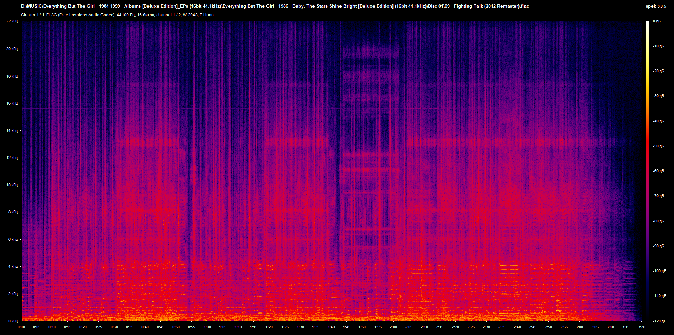Click the '-60 дБ' level scale label
The image size is (674, 335).
pyautogui.click(x=658, y=171)
